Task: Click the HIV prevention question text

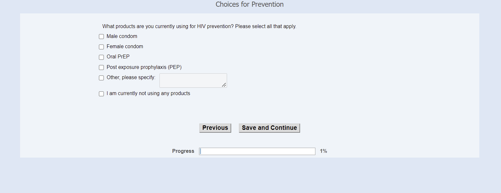Action: (x=199, y=26)
